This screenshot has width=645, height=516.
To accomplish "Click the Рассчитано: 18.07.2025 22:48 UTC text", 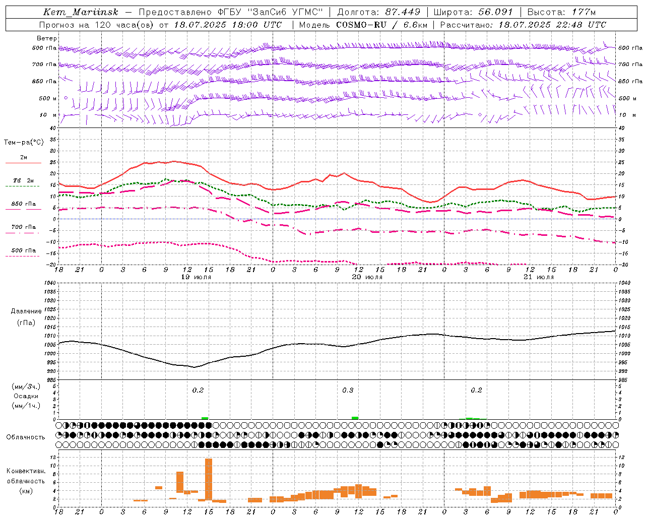I will pyautogui.click(x=523, y=25).
